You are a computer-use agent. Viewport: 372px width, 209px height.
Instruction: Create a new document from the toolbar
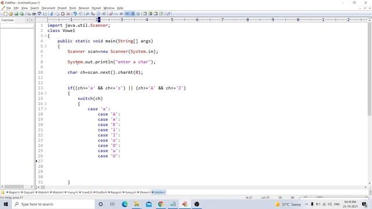(x=5, y=14)
